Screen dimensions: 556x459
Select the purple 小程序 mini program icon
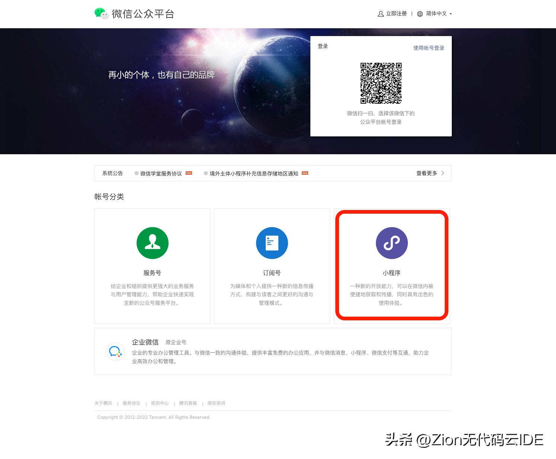392,243
